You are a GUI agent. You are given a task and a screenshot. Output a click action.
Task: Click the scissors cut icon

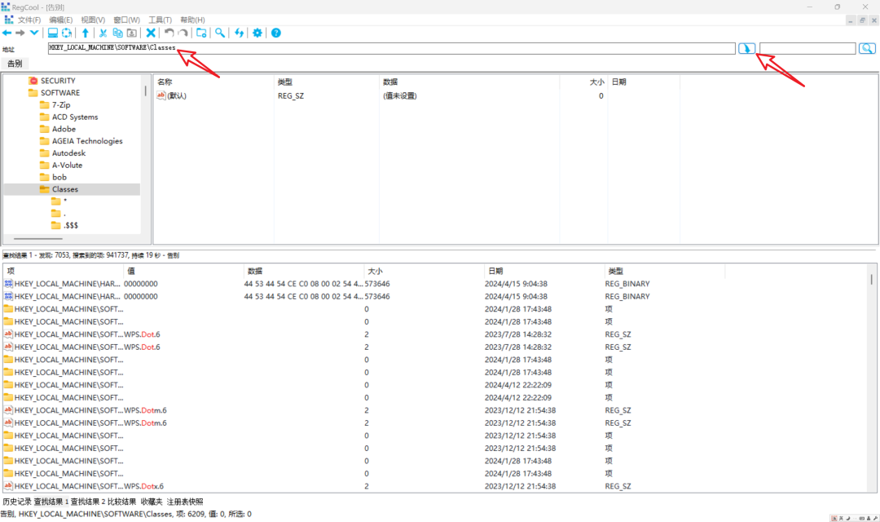tap(103, 33)
